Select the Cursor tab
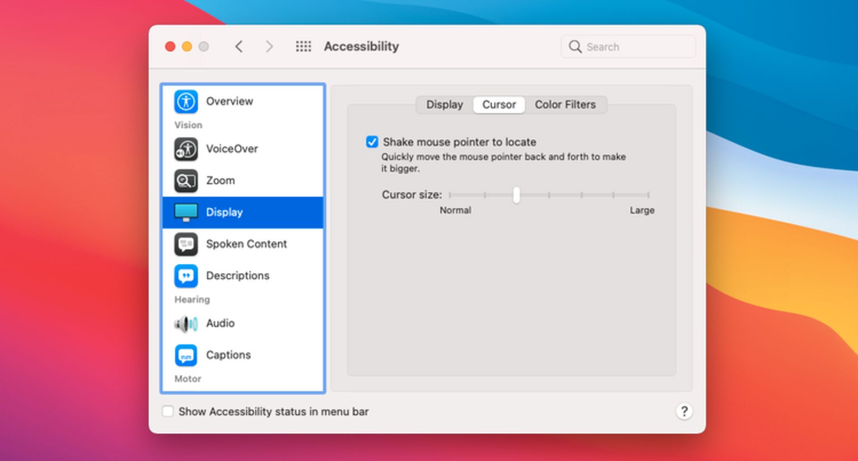 [x=499, y=105]
